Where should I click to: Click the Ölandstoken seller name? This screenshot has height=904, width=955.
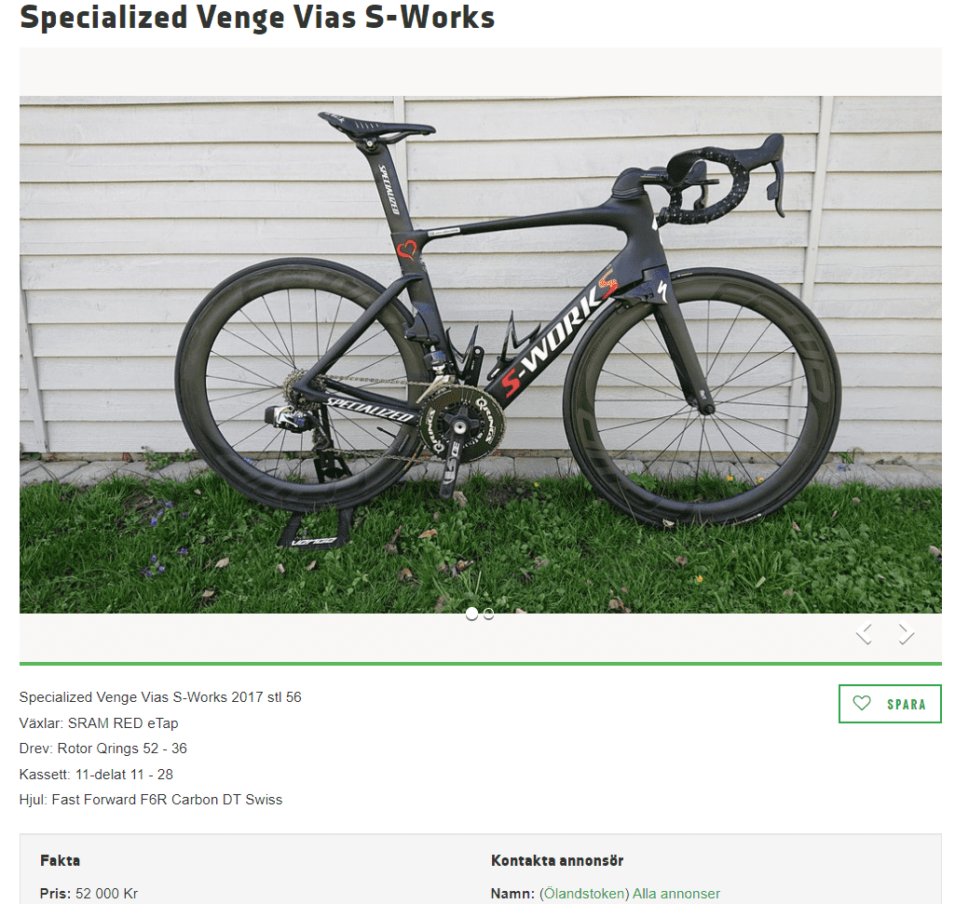[584, 893]
